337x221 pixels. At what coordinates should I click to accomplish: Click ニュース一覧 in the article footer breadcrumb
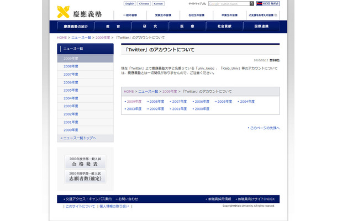pyautogui.click(x=148, y=92)
